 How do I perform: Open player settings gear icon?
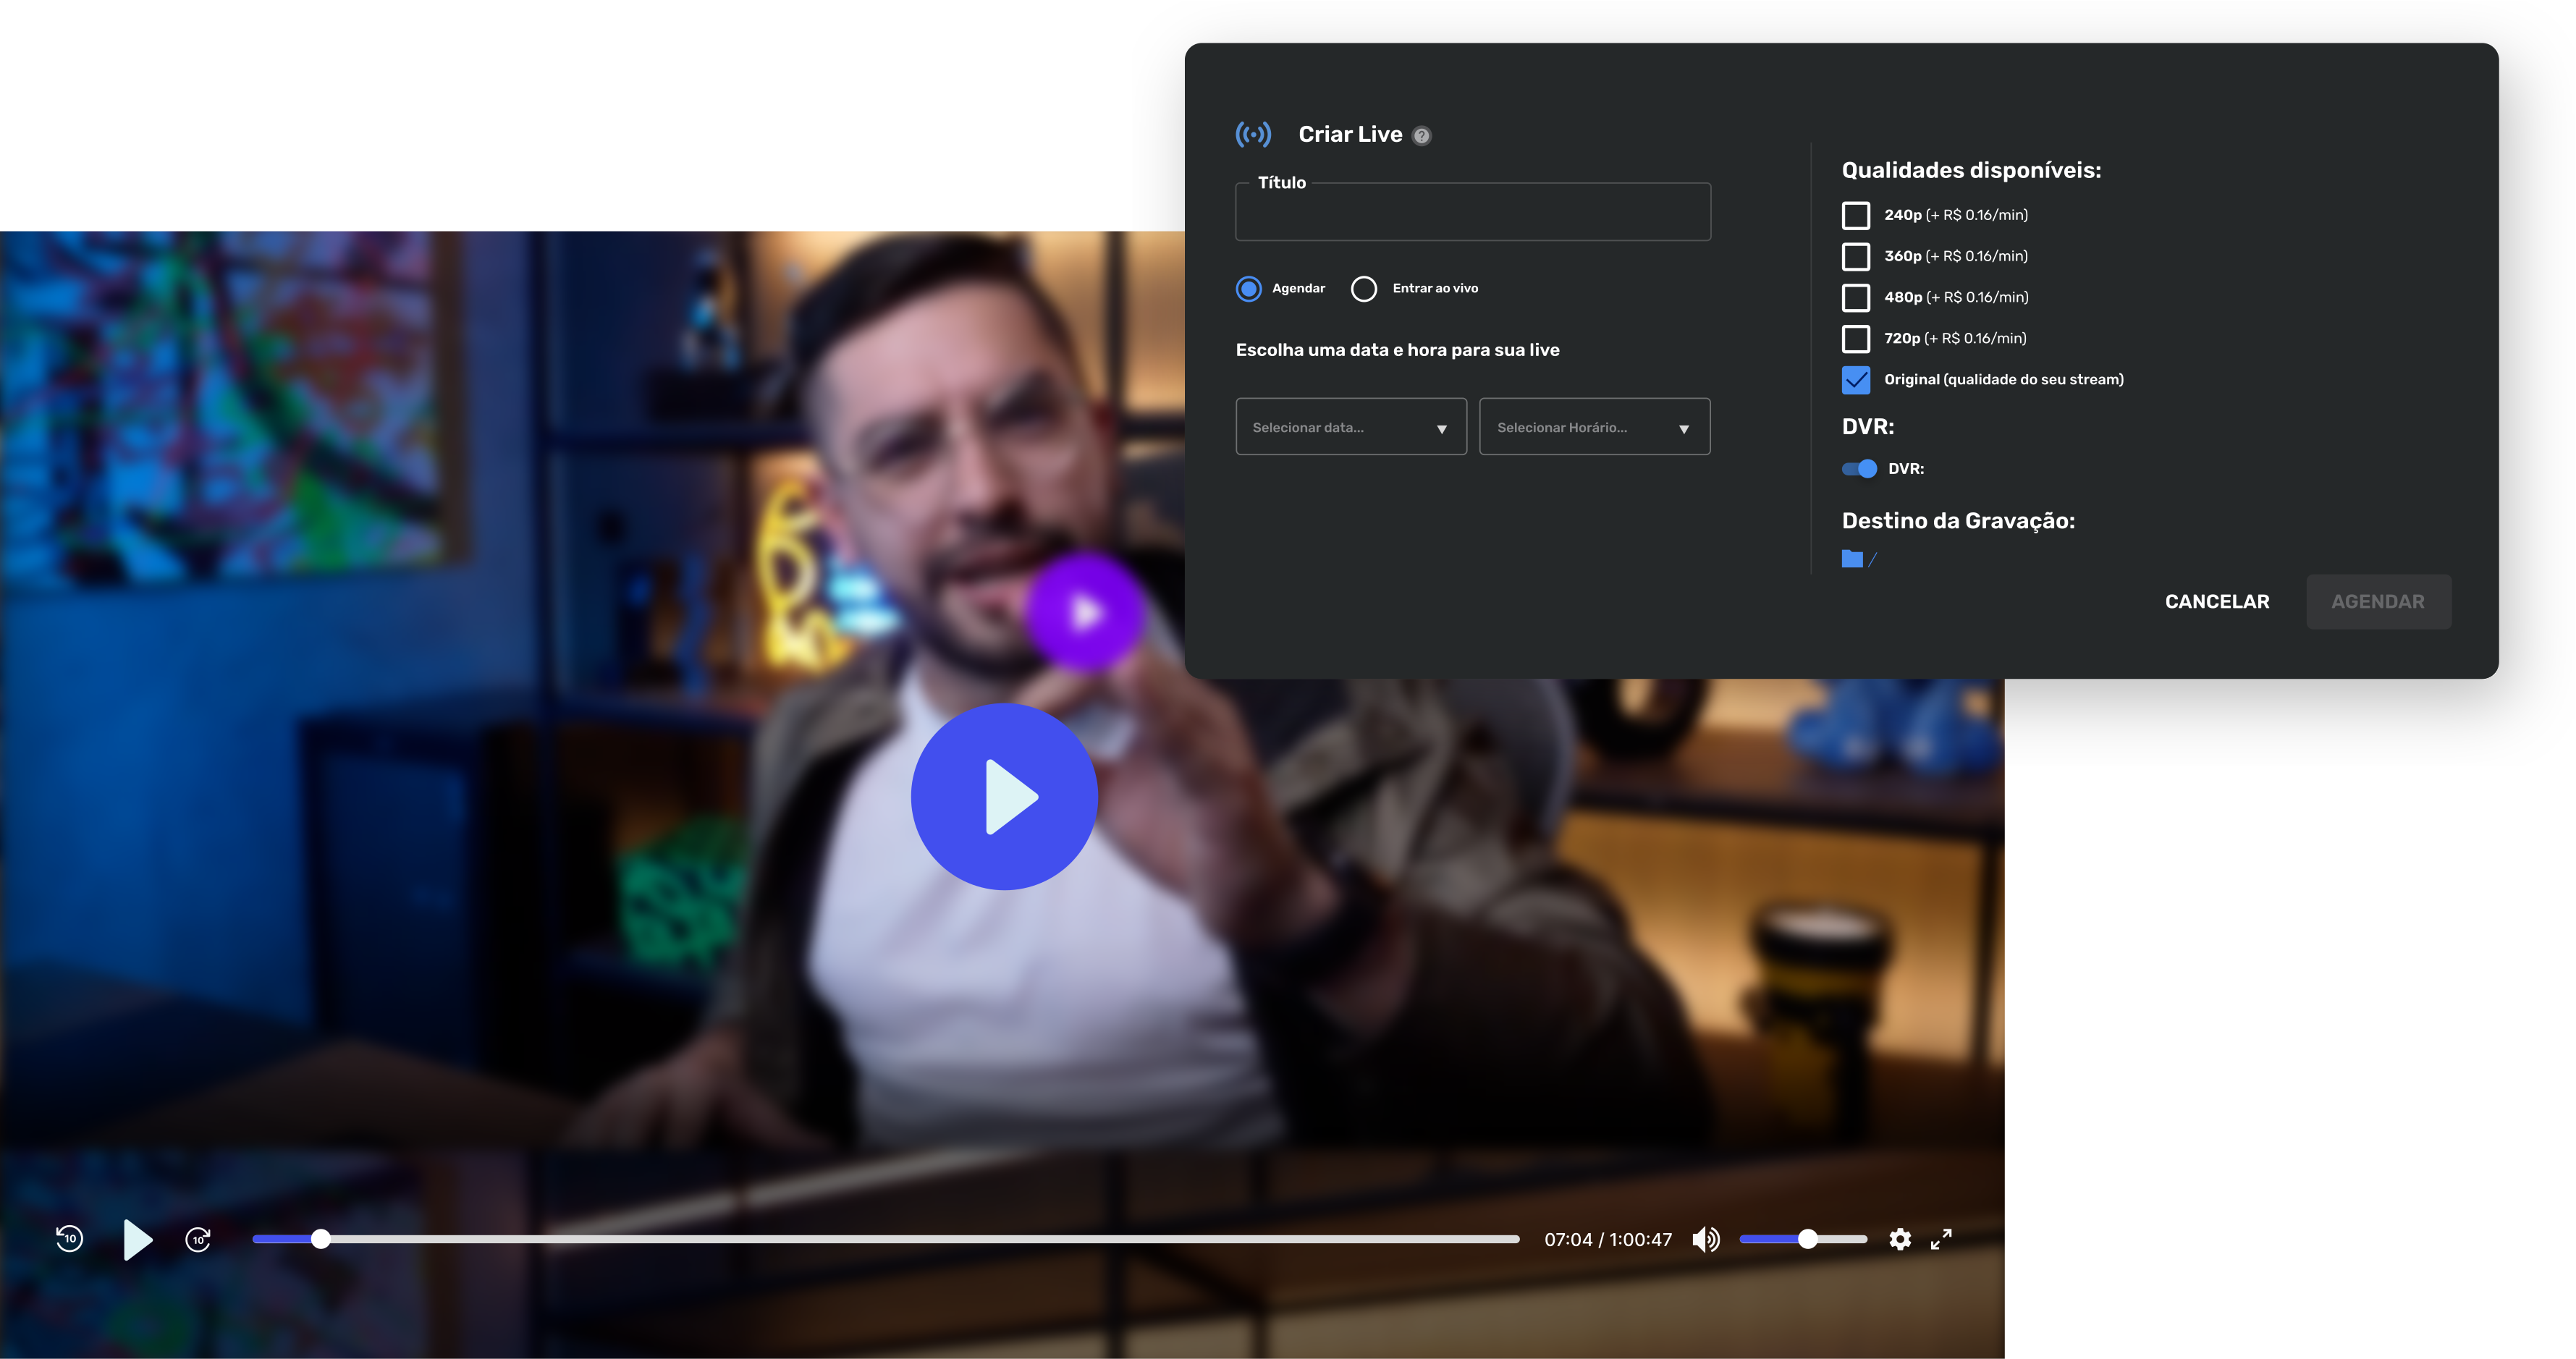1900,1240
